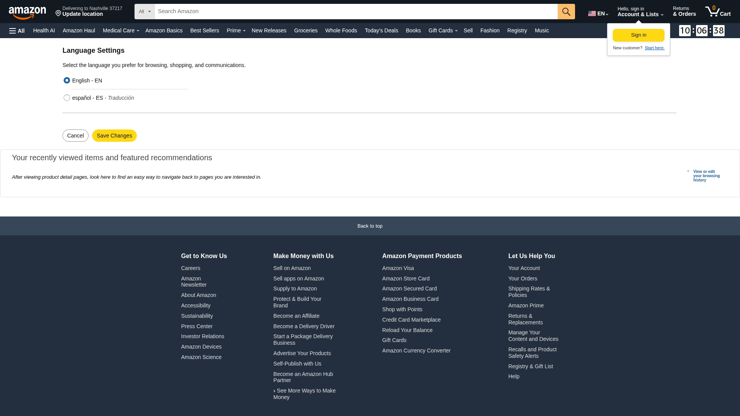Screen dimensions: 740x416
Task: Open Registry nav item
Action: (517, 30)
